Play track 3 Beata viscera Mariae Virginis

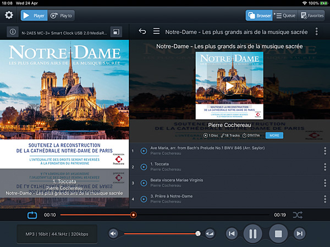point(144,183)
